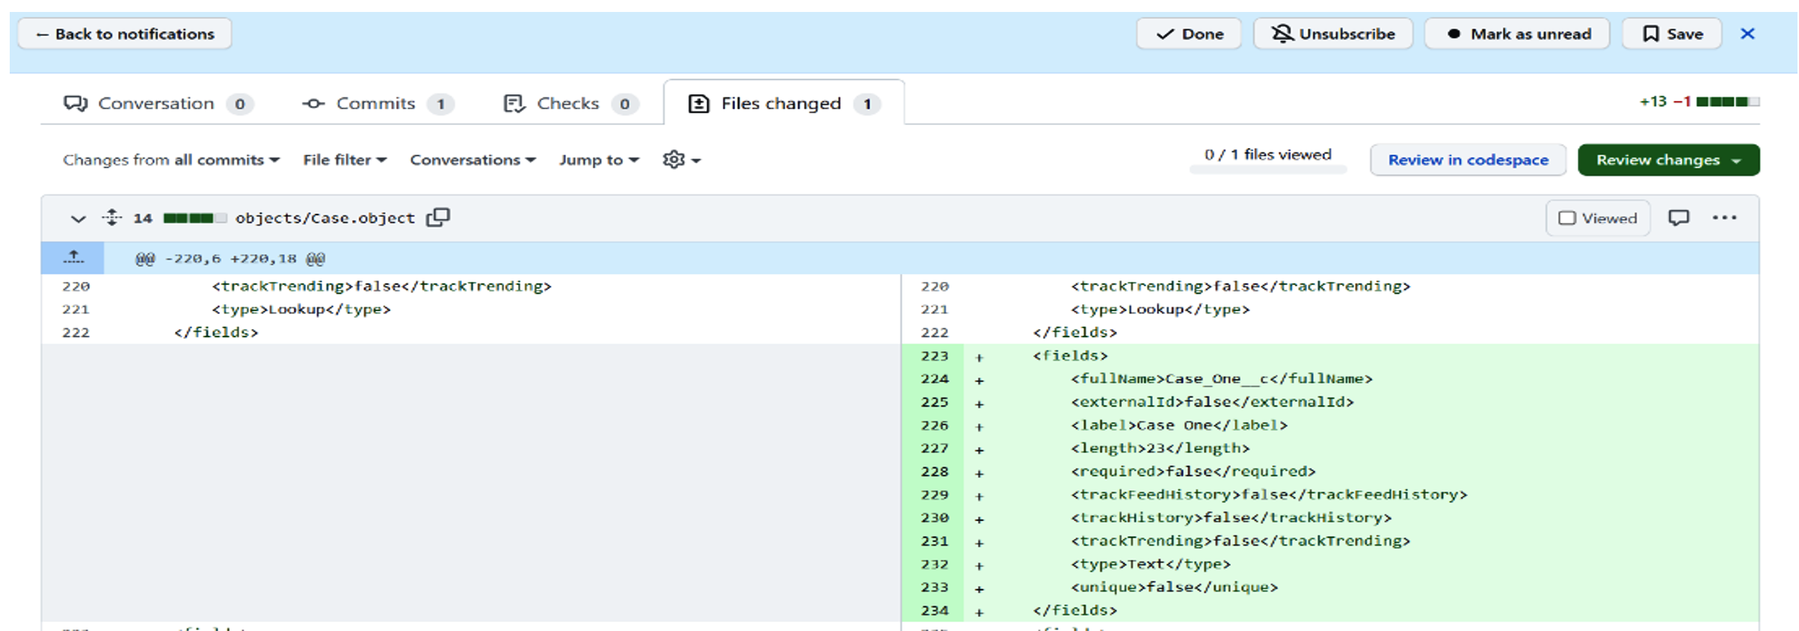Open file options three-dot menu
The height and width of the screenshot is (631, 1799).
tap(1724, 218)
